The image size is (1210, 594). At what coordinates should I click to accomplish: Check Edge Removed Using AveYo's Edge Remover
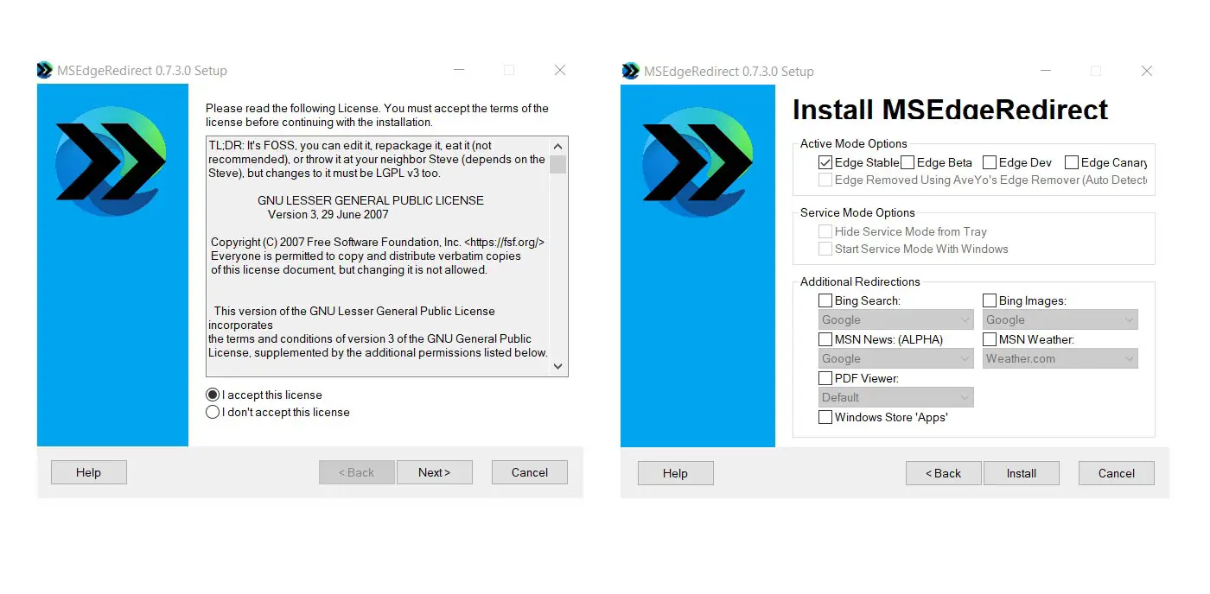[x=825, y=180]
